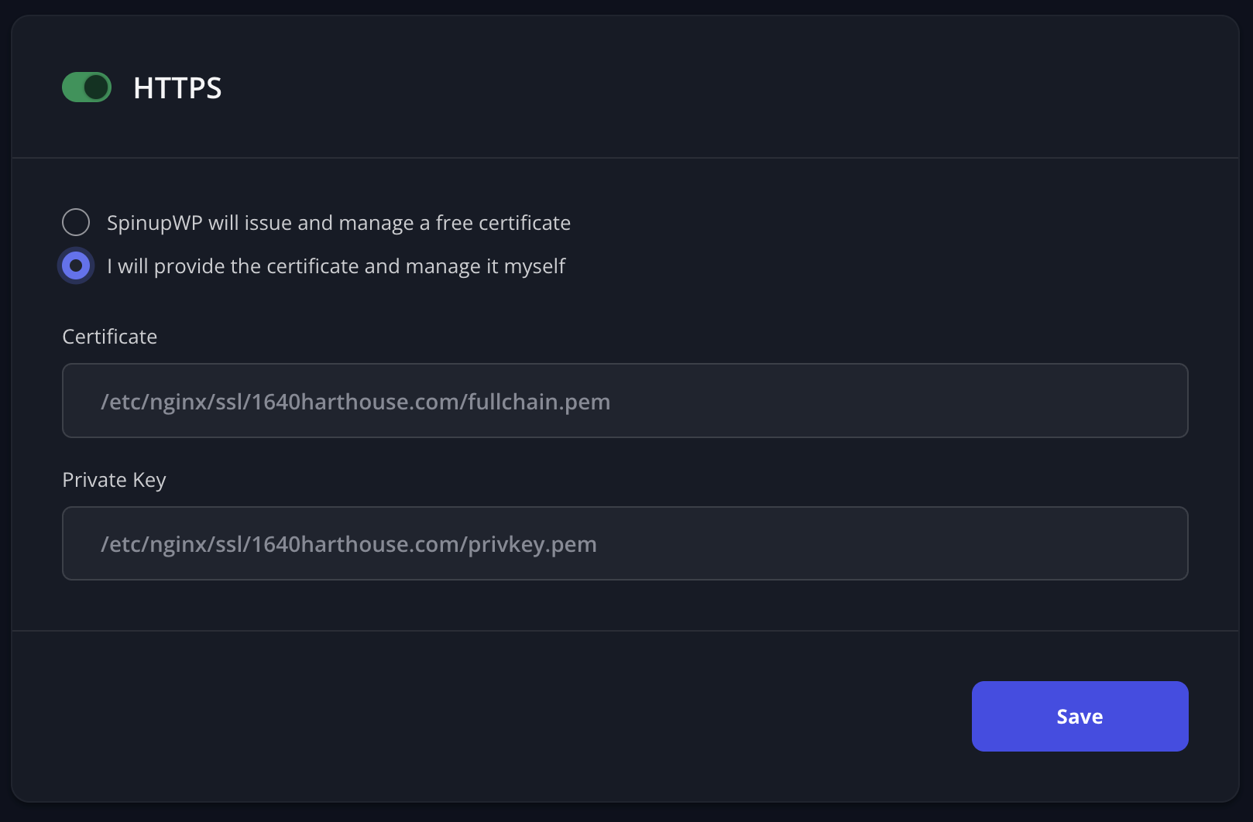Image resolution: width=1253 pixels, height=822 pixels.
Task: Click the privkey.pem placeholder text
Action: [x=349, y=543]
